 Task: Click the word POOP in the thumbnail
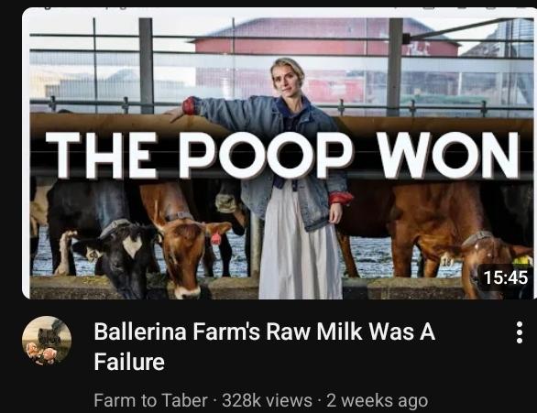pyautogui.click(x=266, y=155)
